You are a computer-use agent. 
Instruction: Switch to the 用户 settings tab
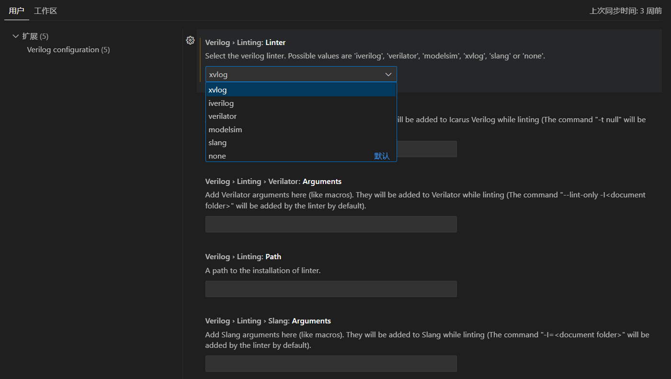click(x=16, y=11)
